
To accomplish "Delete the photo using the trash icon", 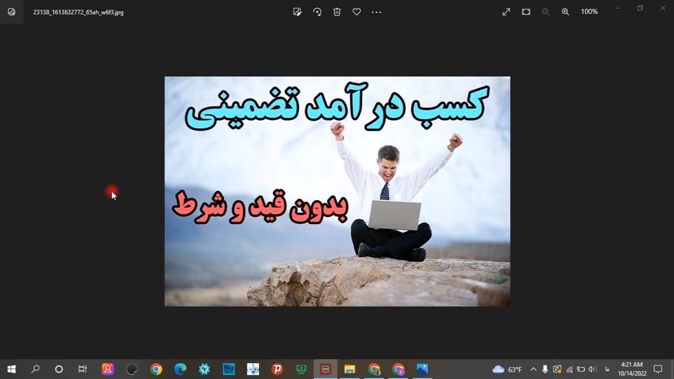I will point(337,12).
